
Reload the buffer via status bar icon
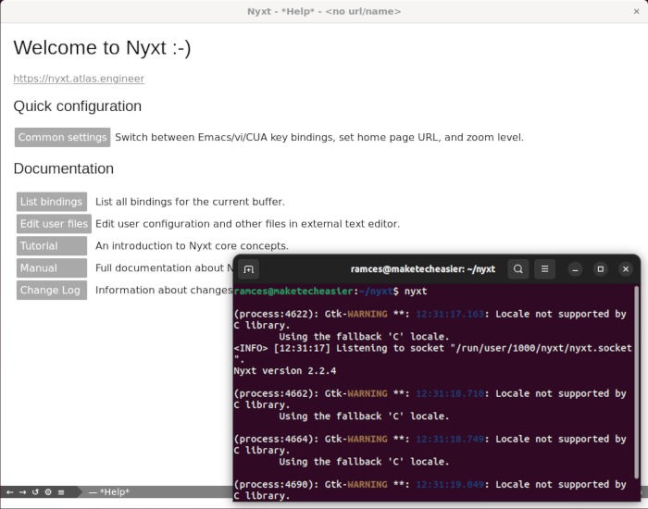(35, 492)
